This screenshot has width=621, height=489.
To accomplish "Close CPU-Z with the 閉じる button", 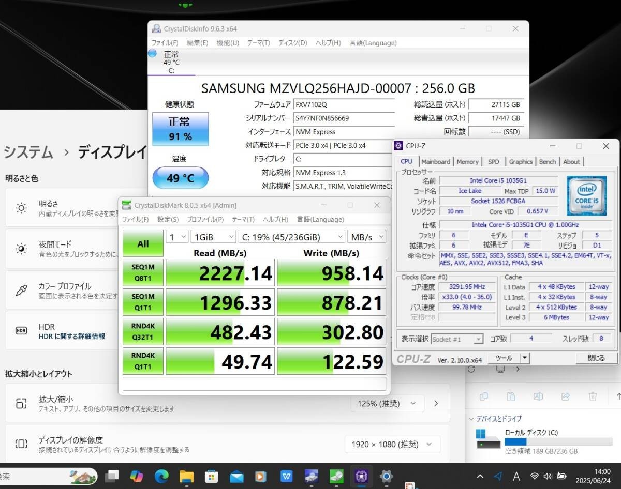I will pyautogui.click(x=596, y=358).
